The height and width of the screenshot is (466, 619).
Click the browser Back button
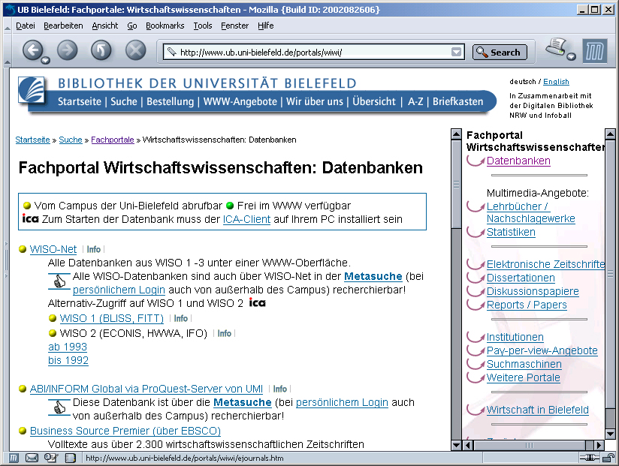32,50
